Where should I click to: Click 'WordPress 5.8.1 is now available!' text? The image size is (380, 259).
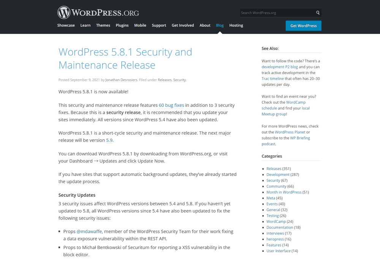(x=93, y=92)
